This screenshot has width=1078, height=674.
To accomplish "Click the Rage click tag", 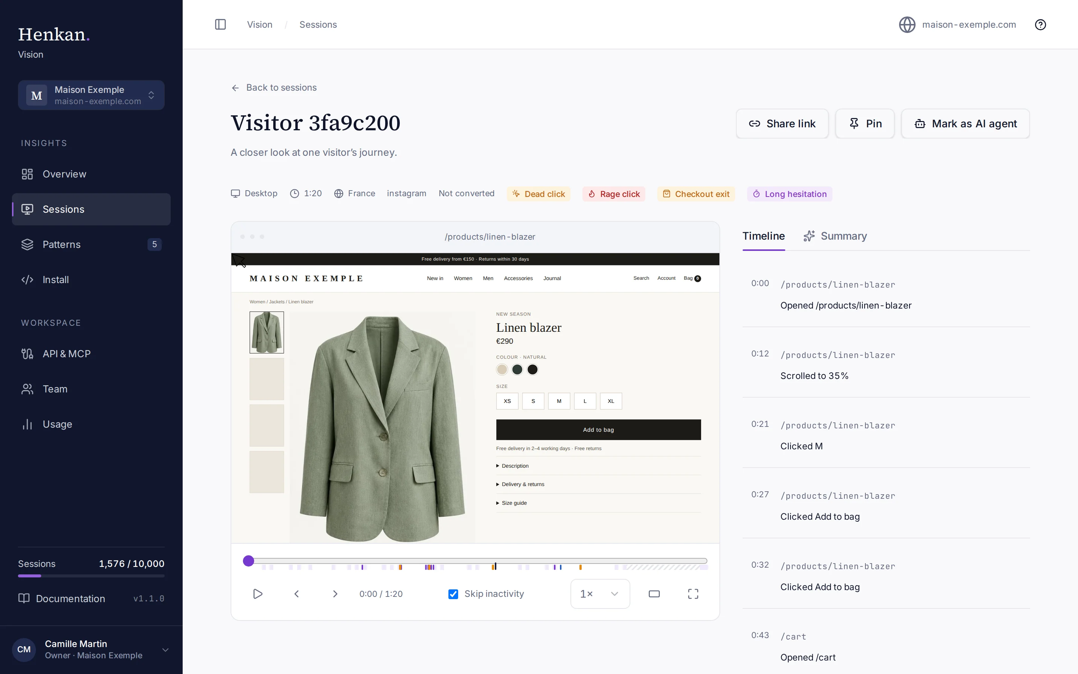I will click(613, 194).
